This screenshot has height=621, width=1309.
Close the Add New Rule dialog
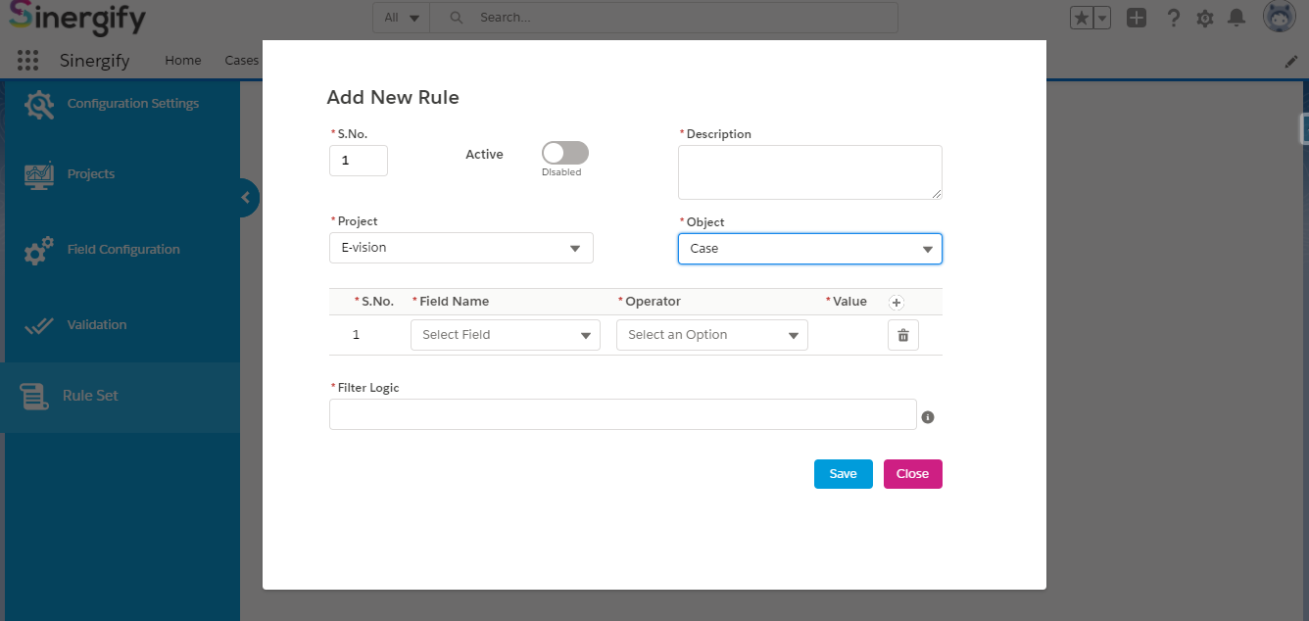[x=912, y=473]
